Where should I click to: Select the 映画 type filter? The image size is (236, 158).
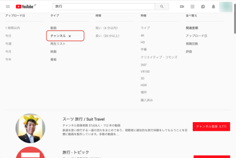click(x=53, y=52)
